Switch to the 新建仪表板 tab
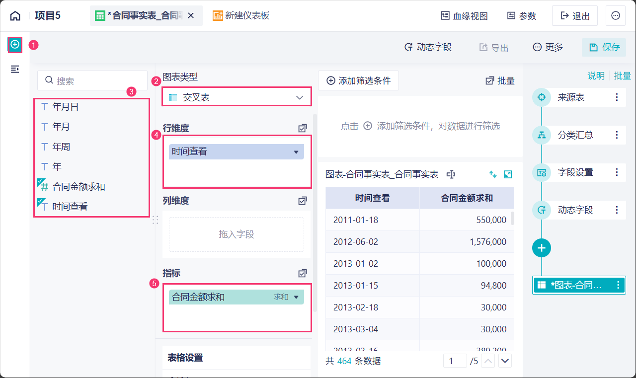 tap(241, 16)
